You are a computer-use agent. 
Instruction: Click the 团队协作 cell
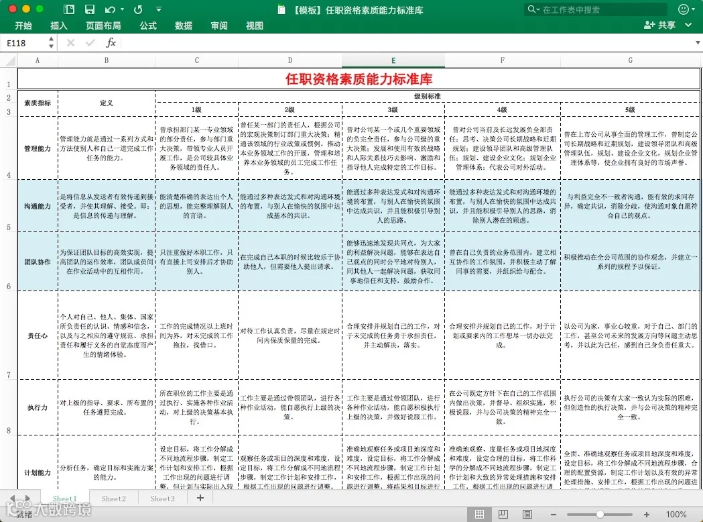pyautogui.click(x=38, y=262)
